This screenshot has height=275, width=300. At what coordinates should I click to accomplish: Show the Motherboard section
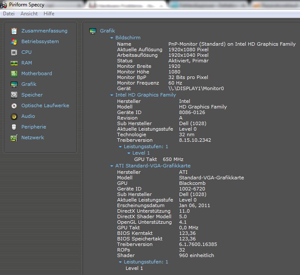37,73
